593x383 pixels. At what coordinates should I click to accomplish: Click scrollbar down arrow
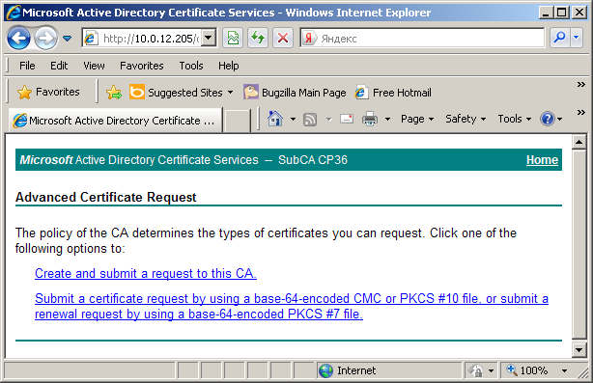pyautogui.click(x=579, y=349)
